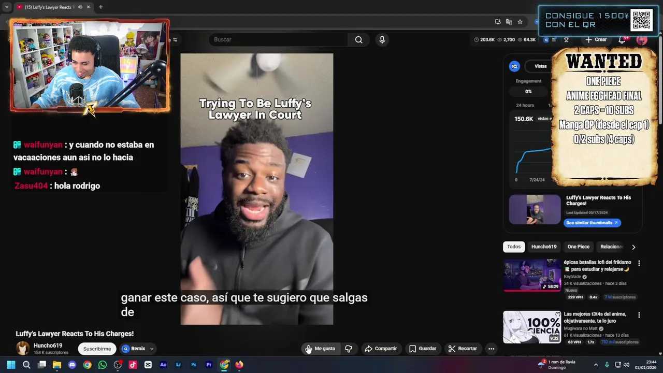Click See similar thumbnails link
663x373 pixels.
592,223
